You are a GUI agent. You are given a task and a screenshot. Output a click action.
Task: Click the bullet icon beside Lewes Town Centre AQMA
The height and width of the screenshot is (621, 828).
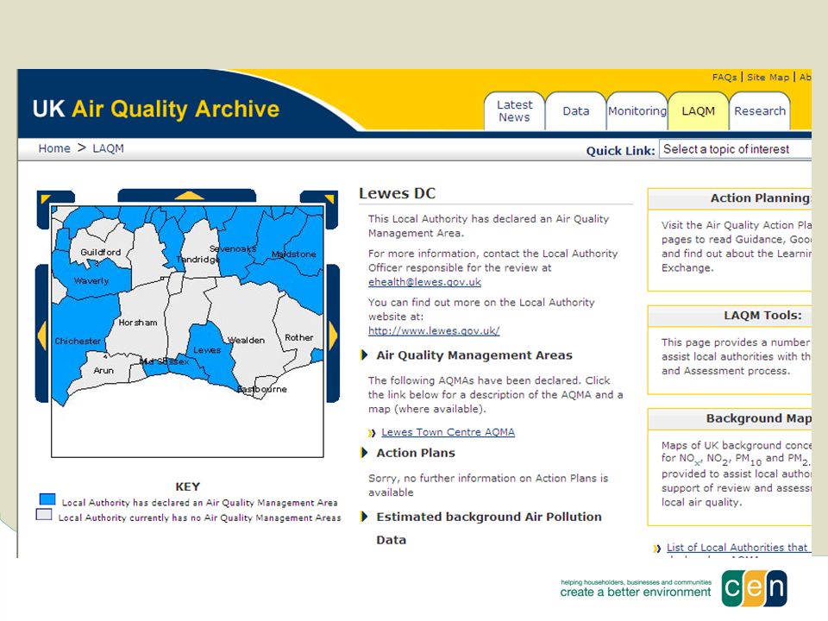(x=372, y=433)
